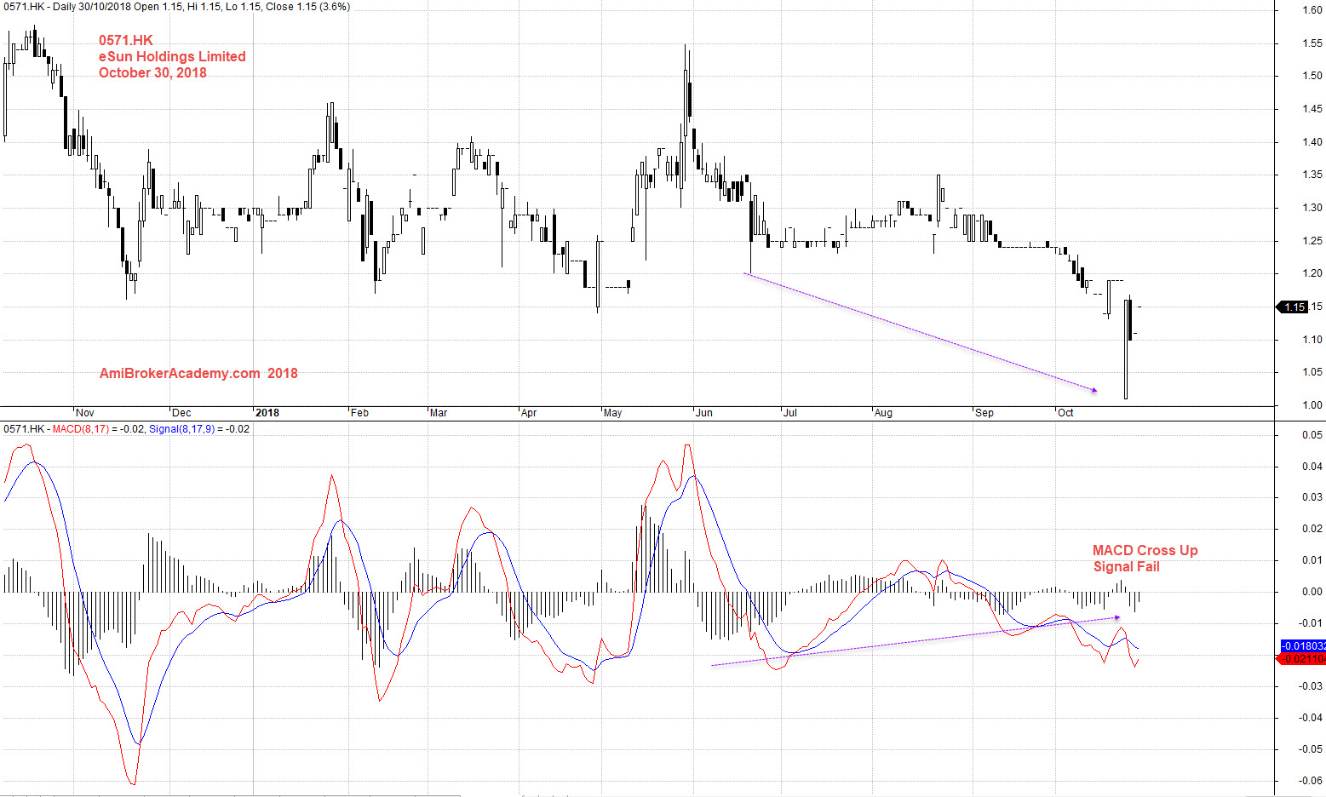Click the Sep label on the time axis

point(984,413)
